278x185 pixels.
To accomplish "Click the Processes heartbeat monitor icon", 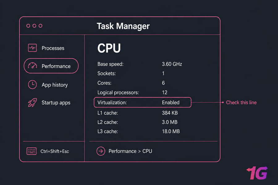I will (x=32, y=48).
